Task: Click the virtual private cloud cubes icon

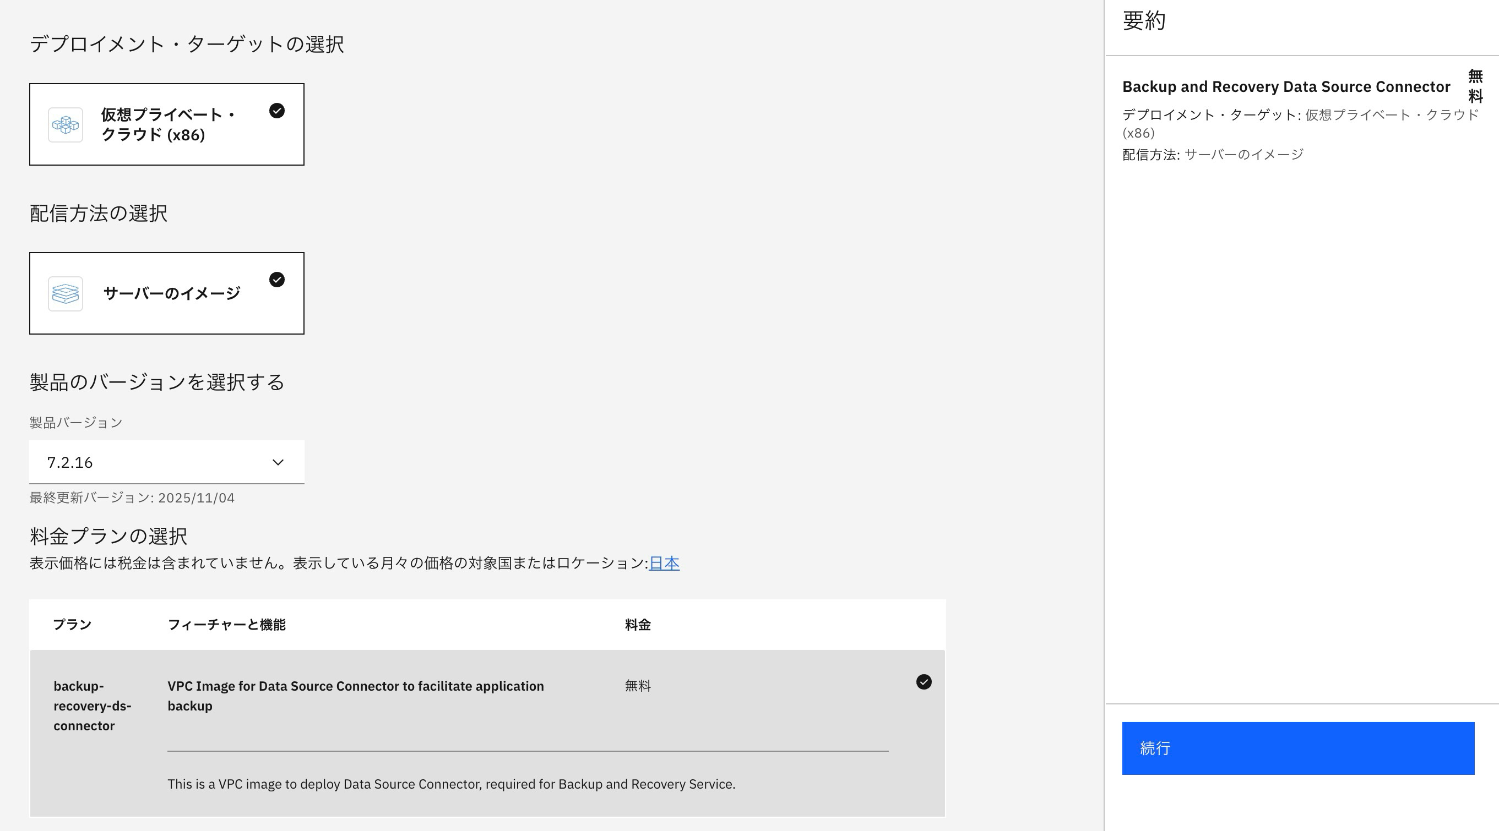Action: tap(65, 124)
